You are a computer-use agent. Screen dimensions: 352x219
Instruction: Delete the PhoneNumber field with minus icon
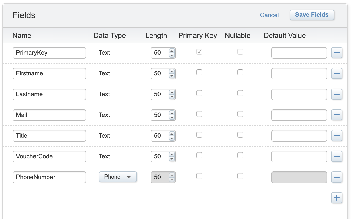pos(337,177)
